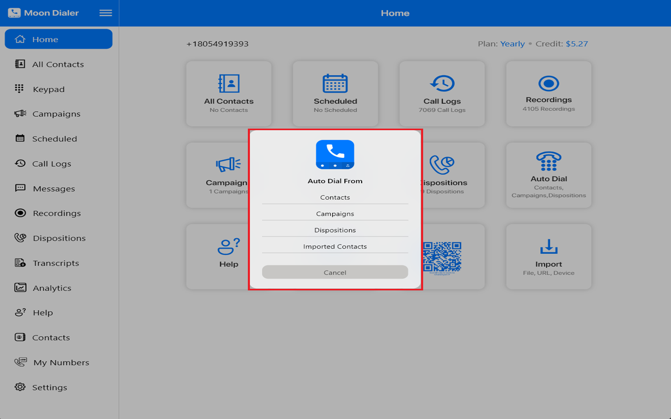Click the $5.27 credit amount

pyautogui.click(x=576, y=44)
